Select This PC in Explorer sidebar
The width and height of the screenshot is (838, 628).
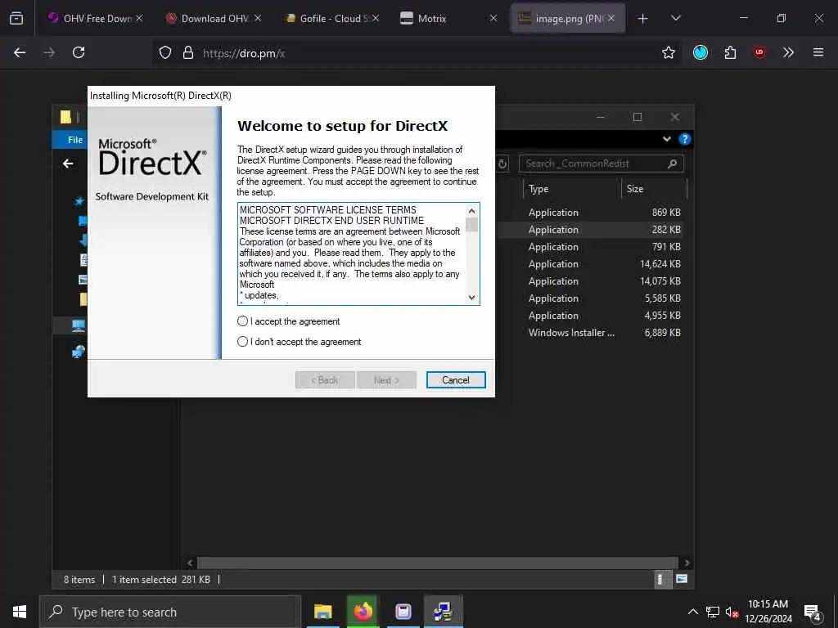(78, 325)
